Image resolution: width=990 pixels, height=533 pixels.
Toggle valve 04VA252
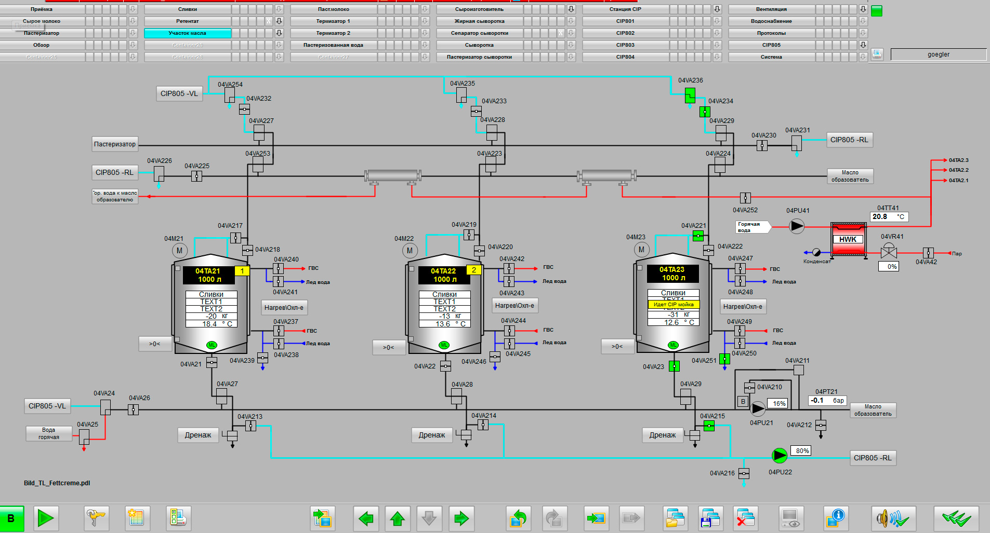(x=745, y=198)
